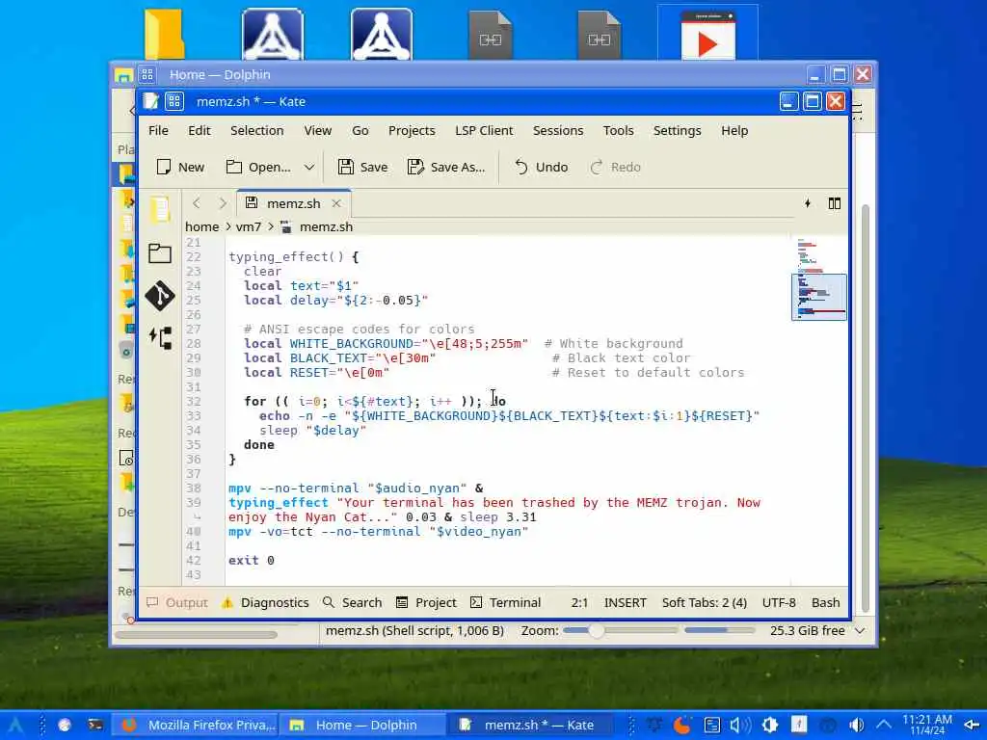The width and height of the screenshot is (987, 740).
Task: Adjust the Dolphin Zoom slider
Action: [x=620, y=630]
